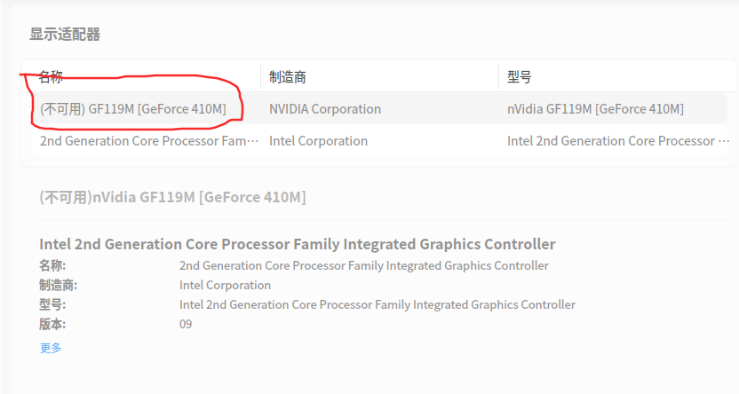Click the 制造商: label in the Intel details
This screenshot has height=394, width=739.
pos(59,285)
